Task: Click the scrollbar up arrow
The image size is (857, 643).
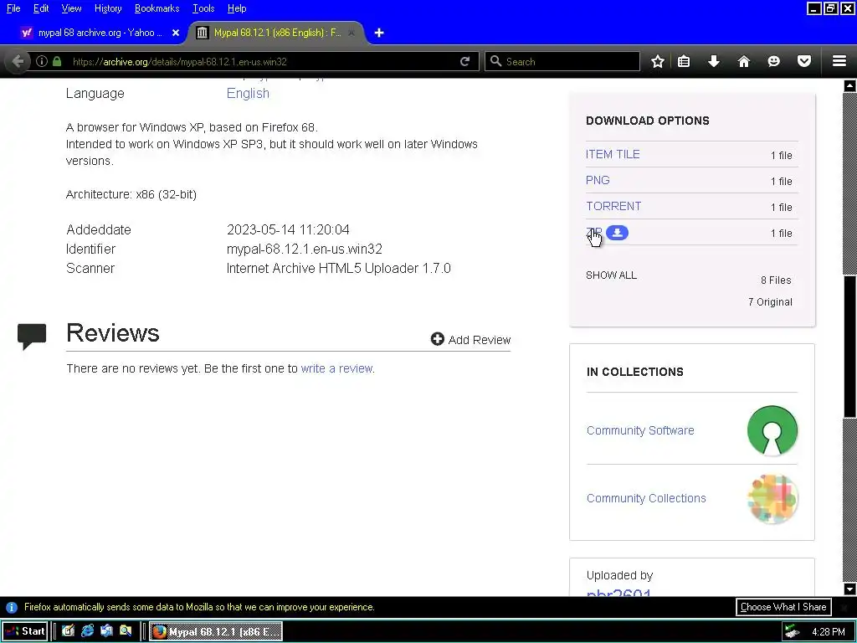Action: [x=849, y=86]
